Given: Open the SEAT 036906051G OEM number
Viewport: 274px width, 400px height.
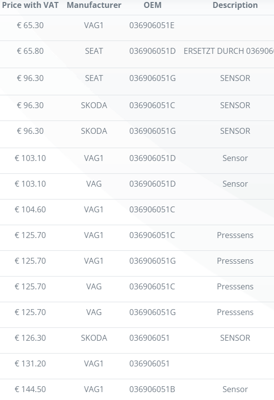Looking at the screenshot, I should tap(153, 78).
